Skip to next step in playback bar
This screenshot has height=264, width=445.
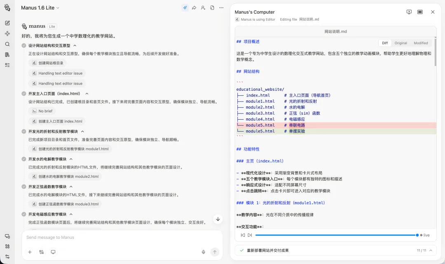point(250,235)
